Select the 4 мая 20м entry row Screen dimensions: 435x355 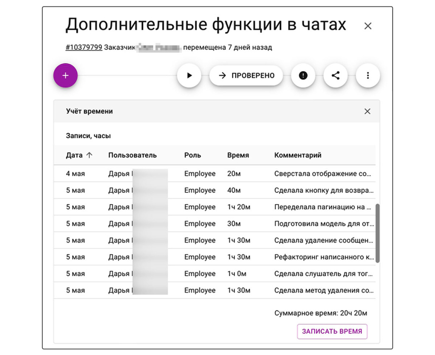[x=212, y=174]
